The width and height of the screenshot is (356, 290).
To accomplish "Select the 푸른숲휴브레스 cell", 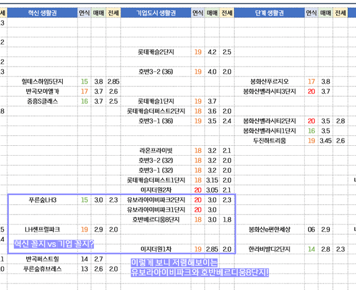I will point(43,269).
